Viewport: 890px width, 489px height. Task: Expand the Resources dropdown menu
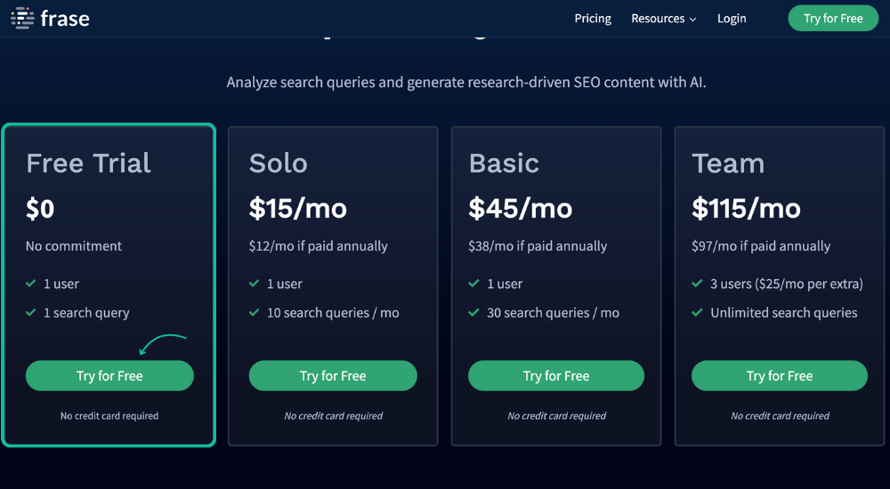tap(664, 19)
